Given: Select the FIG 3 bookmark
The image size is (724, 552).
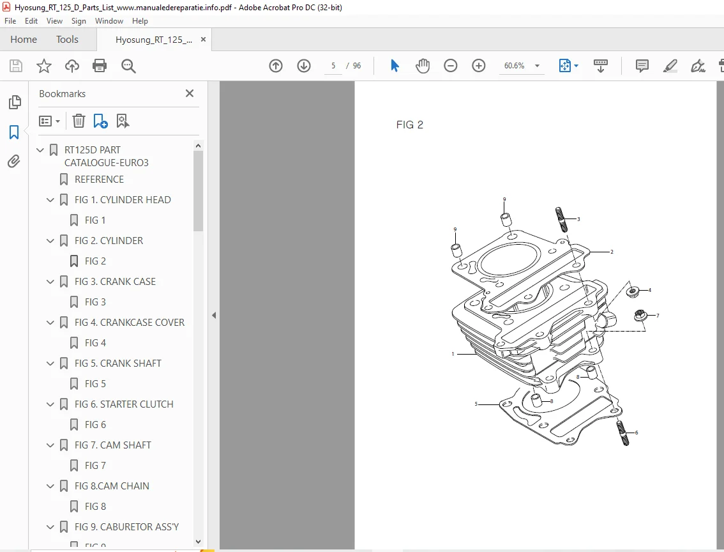Looking at the screenshot, I should click(95, 302).
